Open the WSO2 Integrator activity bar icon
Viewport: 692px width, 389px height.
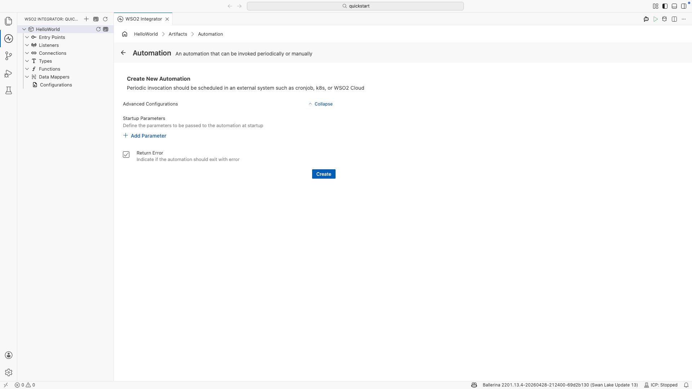(x=9, y=39)
